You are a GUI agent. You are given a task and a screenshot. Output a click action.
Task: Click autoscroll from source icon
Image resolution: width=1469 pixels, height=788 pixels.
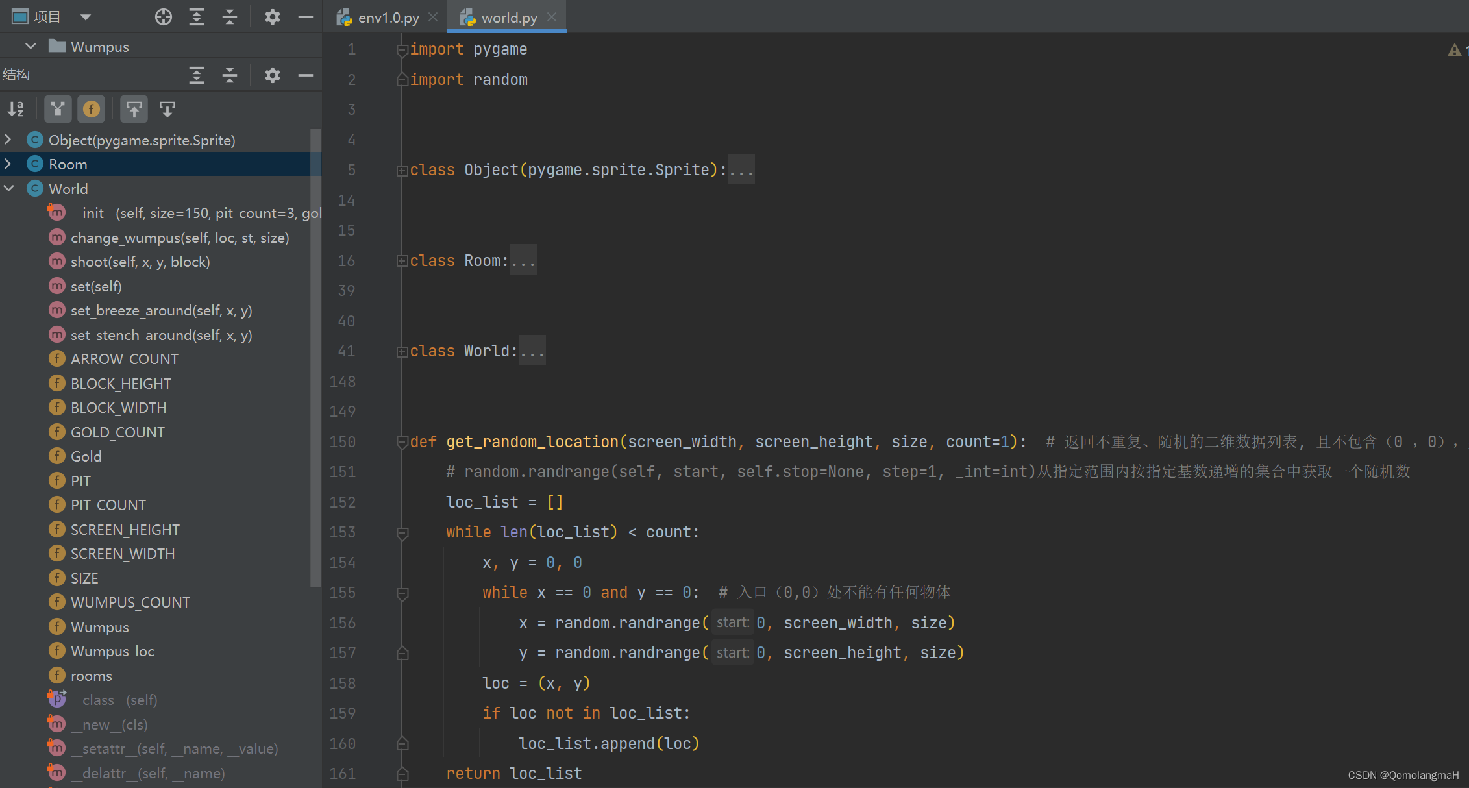point(167,109)
